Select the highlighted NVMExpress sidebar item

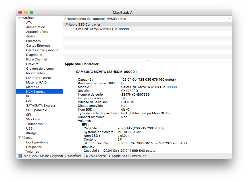pos(40,92)
